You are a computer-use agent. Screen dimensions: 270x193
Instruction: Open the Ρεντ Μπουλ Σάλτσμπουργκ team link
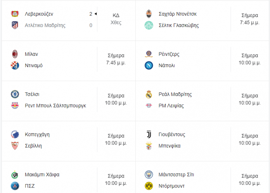click(x=55, y=106)
